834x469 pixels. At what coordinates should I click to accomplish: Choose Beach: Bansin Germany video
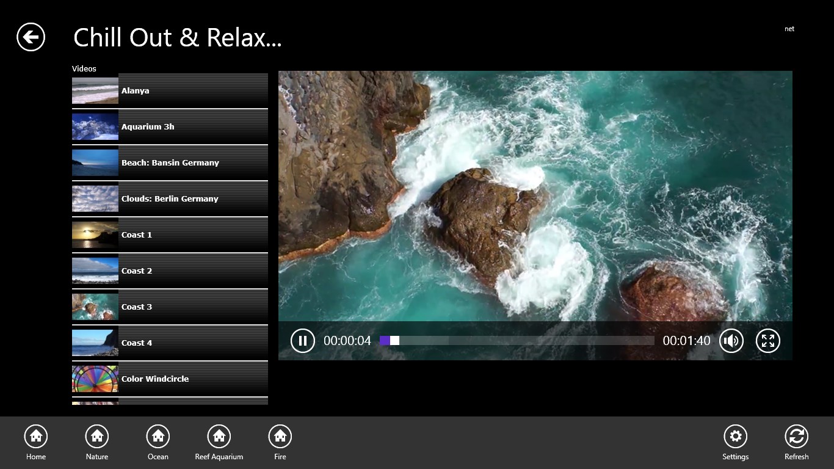coord(170,162)
